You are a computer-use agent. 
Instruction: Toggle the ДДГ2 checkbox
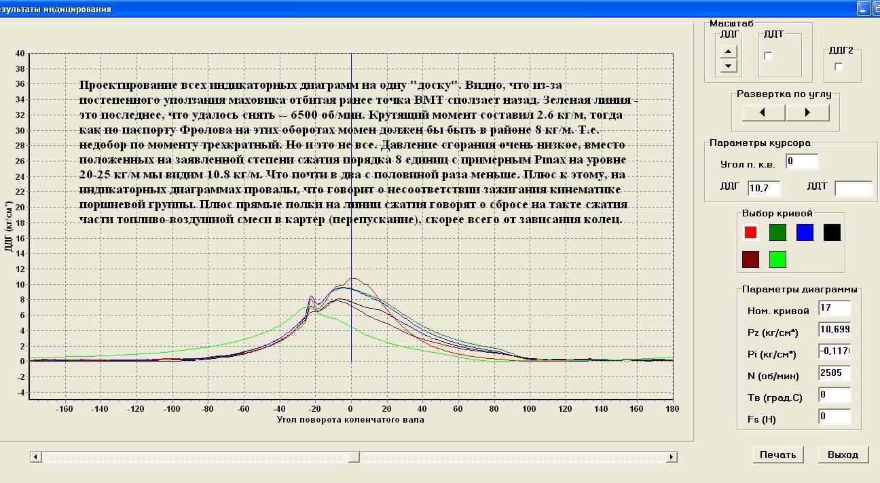point(839,66)
